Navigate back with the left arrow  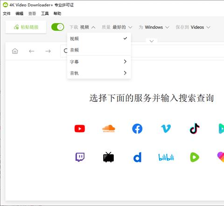tap(32, 51)
